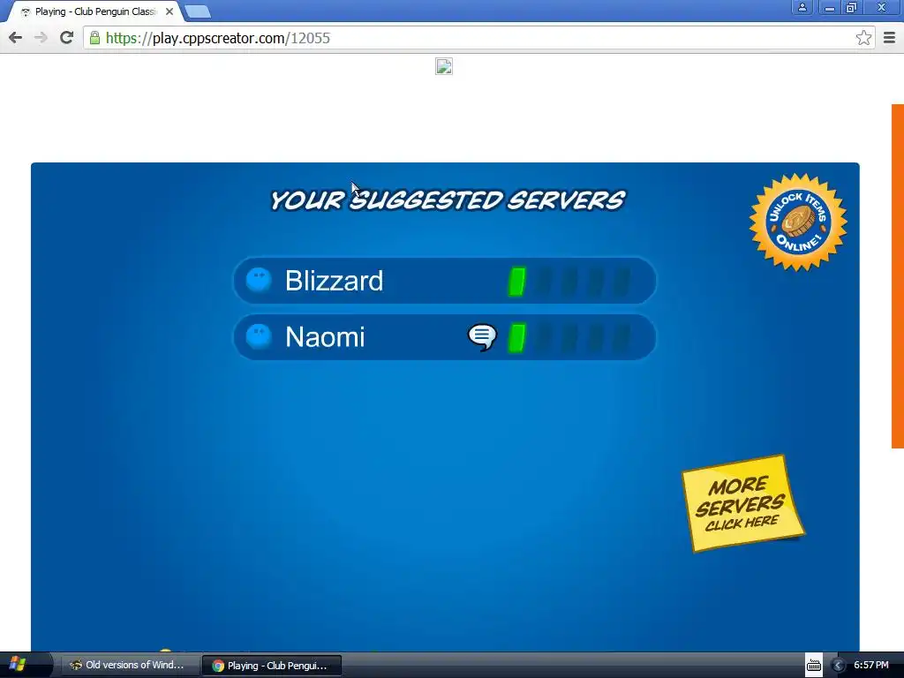Click the browser back arrow
Image resolution: width=904 pixels, height=678 pixels.
[16, 38]
